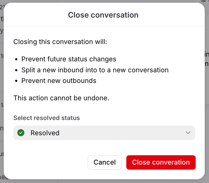Click the Split a new inbound bullet item
Screen dimensions: 209x183
tap(95, 70)
